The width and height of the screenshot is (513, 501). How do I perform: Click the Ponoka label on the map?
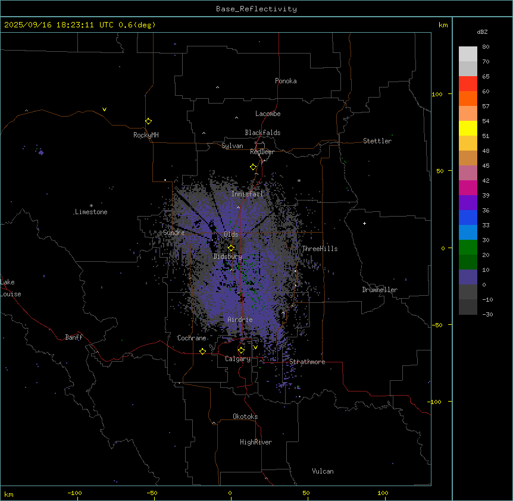coord(286,81)
